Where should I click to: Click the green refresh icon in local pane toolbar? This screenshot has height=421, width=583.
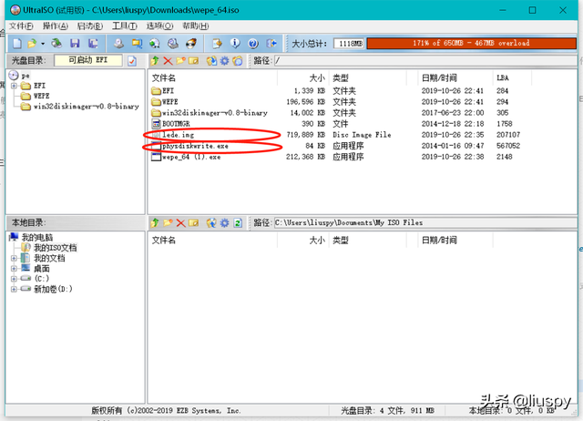pos(238,222)
